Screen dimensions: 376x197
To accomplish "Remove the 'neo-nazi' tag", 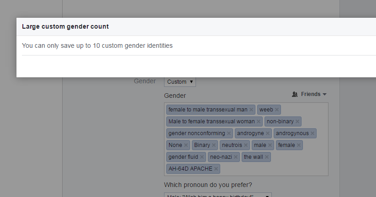I will tap(236, 157).
